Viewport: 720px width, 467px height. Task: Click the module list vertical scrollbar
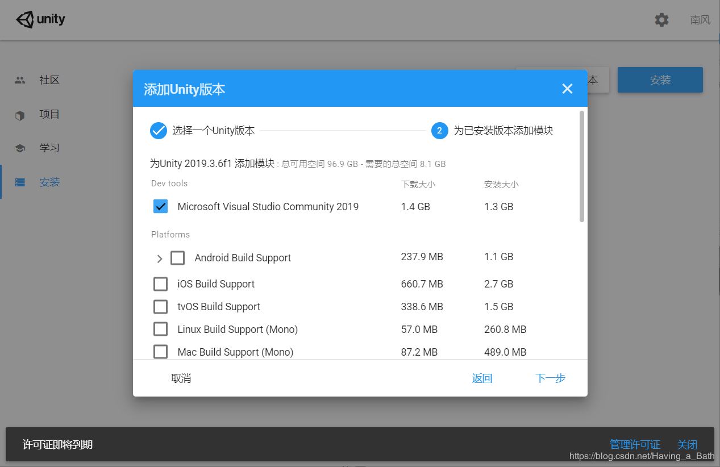[x=581, y=166]
